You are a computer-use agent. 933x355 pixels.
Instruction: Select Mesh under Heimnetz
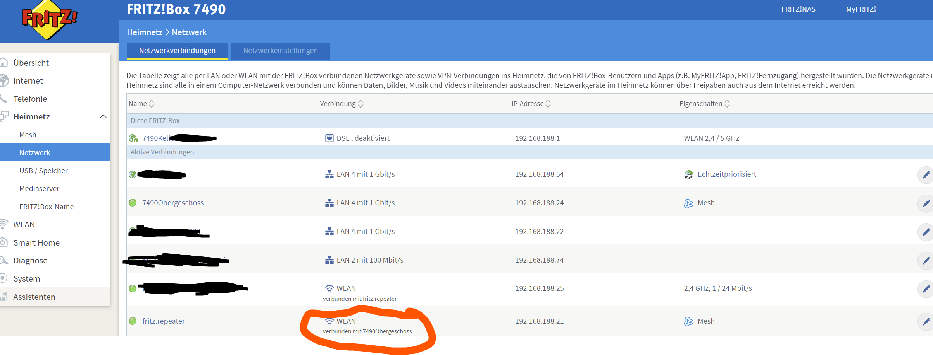[28, 135]
